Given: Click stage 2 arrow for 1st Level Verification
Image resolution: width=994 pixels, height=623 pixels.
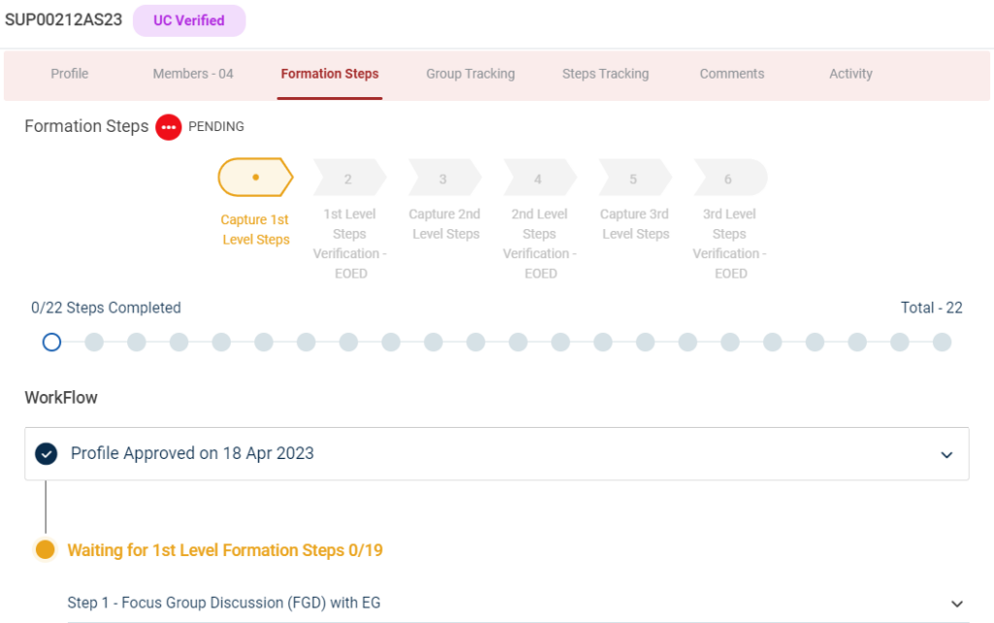Looking at the screenshot, I should tap(348, 179).
